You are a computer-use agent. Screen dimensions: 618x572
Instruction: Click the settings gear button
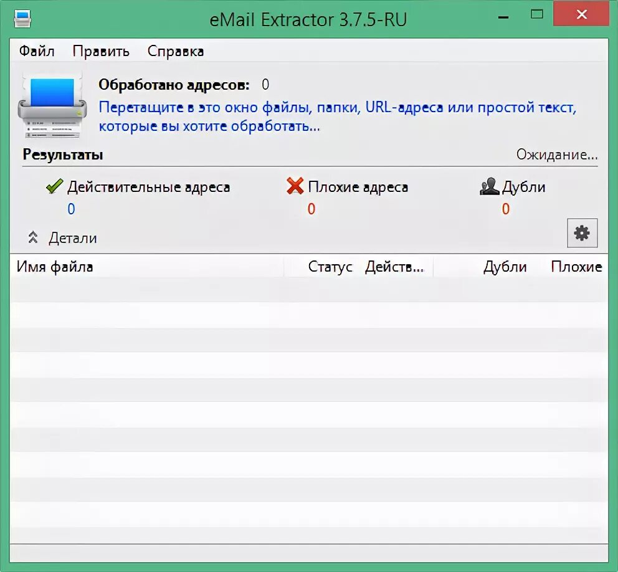click(582, 233)
